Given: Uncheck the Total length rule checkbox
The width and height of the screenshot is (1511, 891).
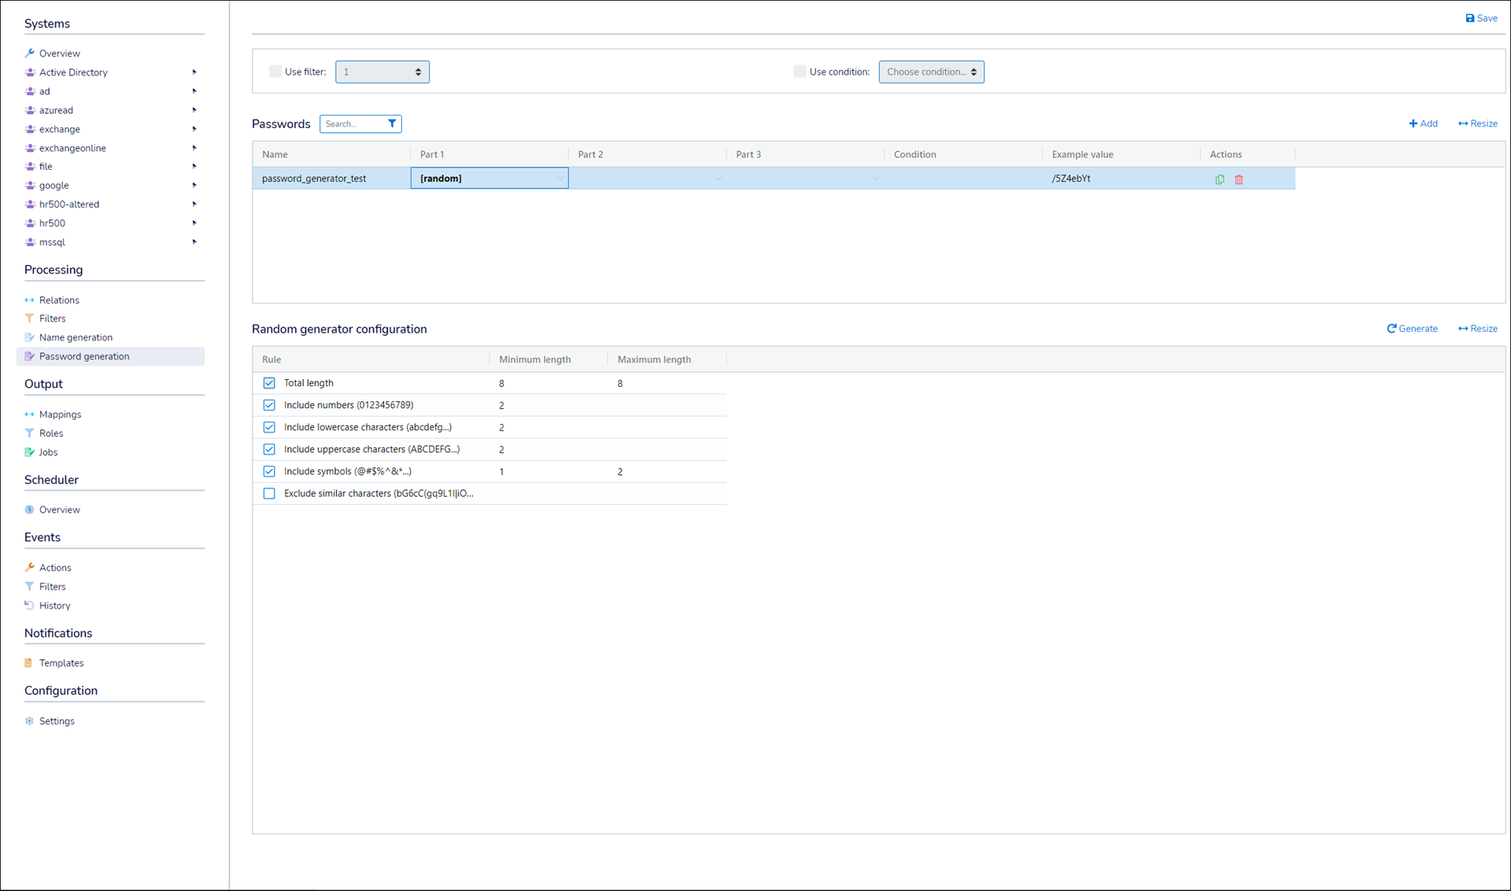Looking at the screenshot, I should click(x=269, y=383).
